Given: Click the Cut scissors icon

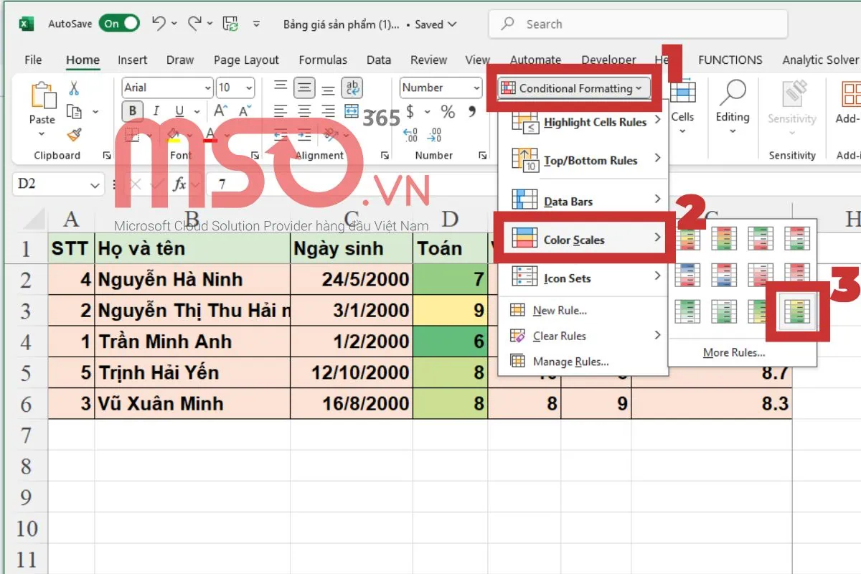Looking at the screenshot, I should (x=74, y=88).
